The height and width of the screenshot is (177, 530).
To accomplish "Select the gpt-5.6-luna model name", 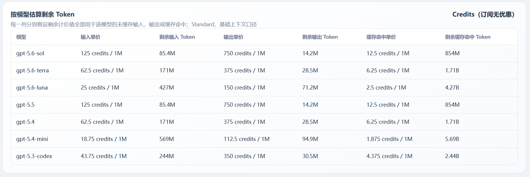I will point(32,88).
